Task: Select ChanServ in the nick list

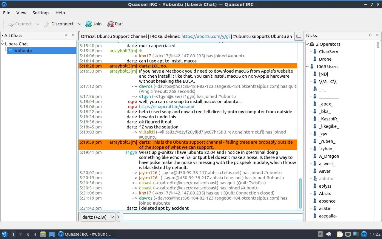Action: coord(329,52)
